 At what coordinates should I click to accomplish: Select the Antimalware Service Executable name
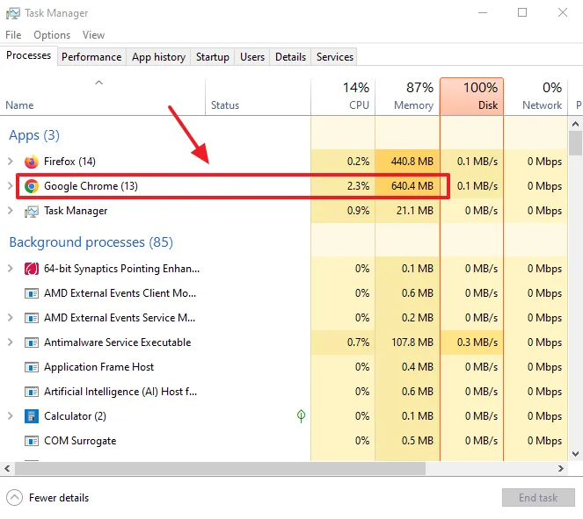click(x=118, y=342)
